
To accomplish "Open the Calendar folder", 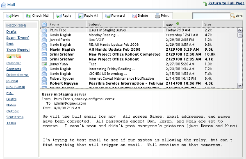I will click(x=14, y=63).
